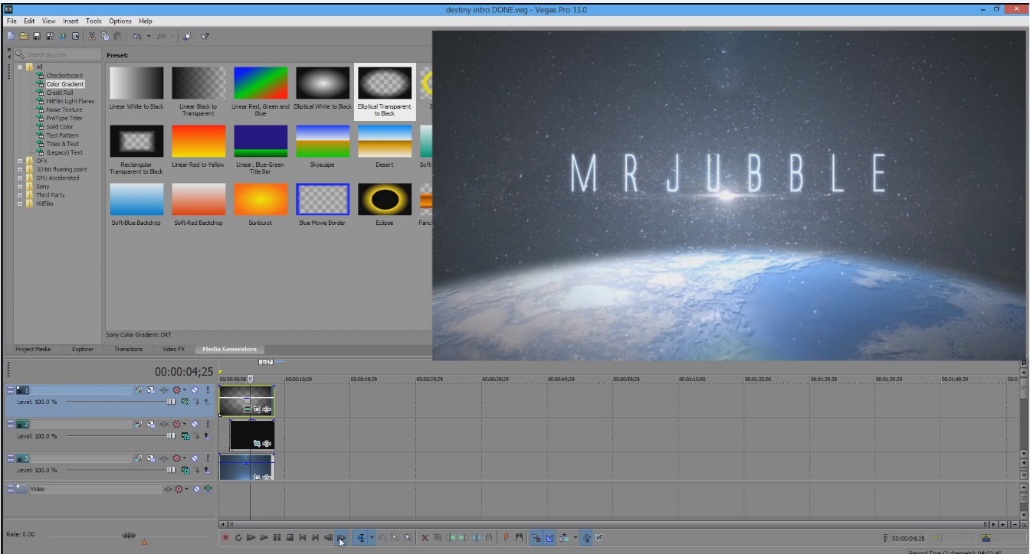
Task: Open Event Pan/Crop on track 1 clip
Action: click(x=257, y=409)
